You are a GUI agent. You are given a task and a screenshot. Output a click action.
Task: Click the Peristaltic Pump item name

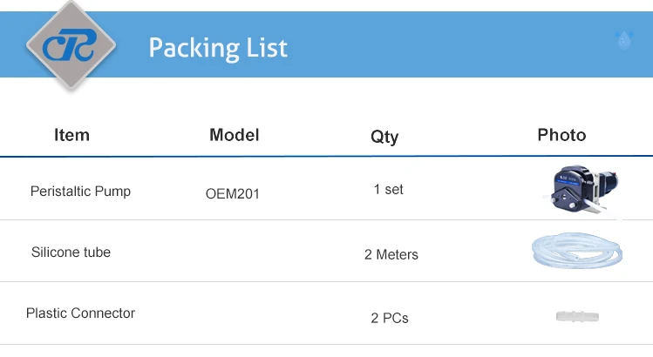(80, 191)
